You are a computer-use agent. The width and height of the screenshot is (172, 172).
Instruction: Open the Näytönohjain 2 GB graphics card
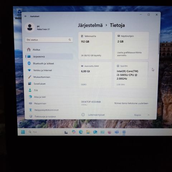(132, 46)
